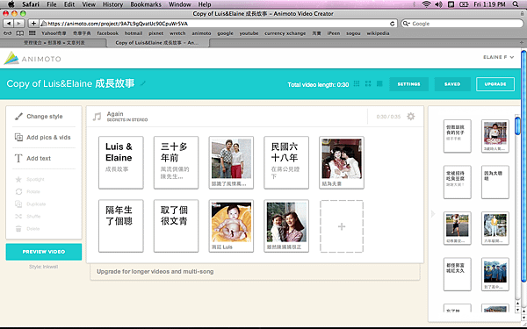Image resolution: width=527 pixels, height=329 pixels.
Task: Select the medium grid view icon
Action: 368,83
